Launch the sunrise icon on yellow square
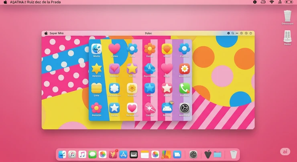This screenshot has height=162, width=297. point(167,49)
